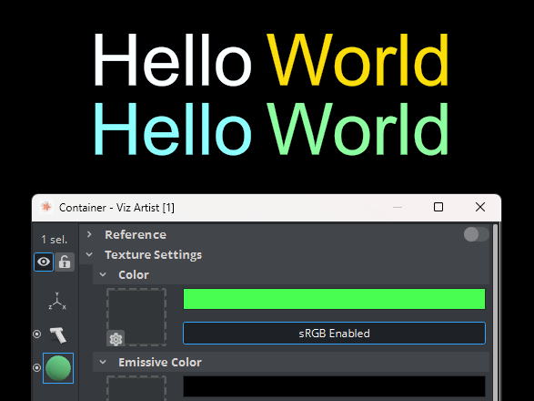534x401 pixels.
Task: Open the black emissive color bar
Action: click(x=334, y=386)
